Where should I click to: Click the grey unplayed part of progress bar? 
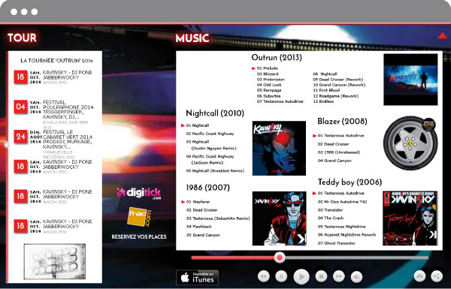tap(356, 257)
